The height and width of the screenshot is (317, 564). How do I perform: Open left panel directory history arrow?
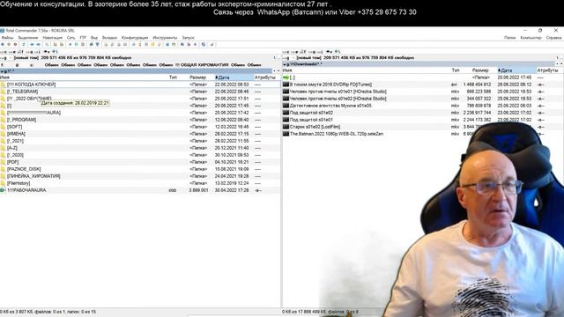tap(278, 71)
